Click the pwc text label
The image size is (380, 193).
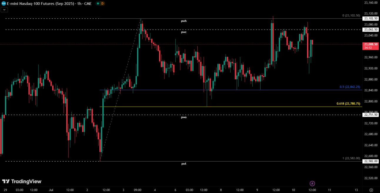click(x=184, y=32)
